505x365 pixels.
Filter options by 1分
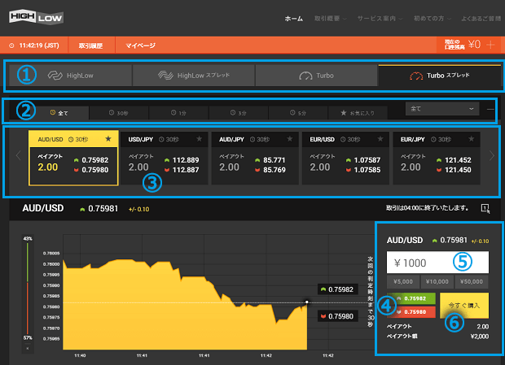[x=178, y=113]
